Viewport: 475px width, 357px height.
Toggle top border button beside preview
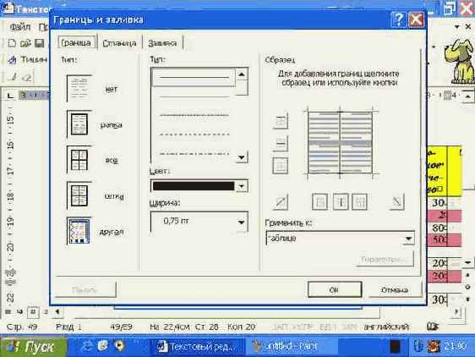[281, 121]
